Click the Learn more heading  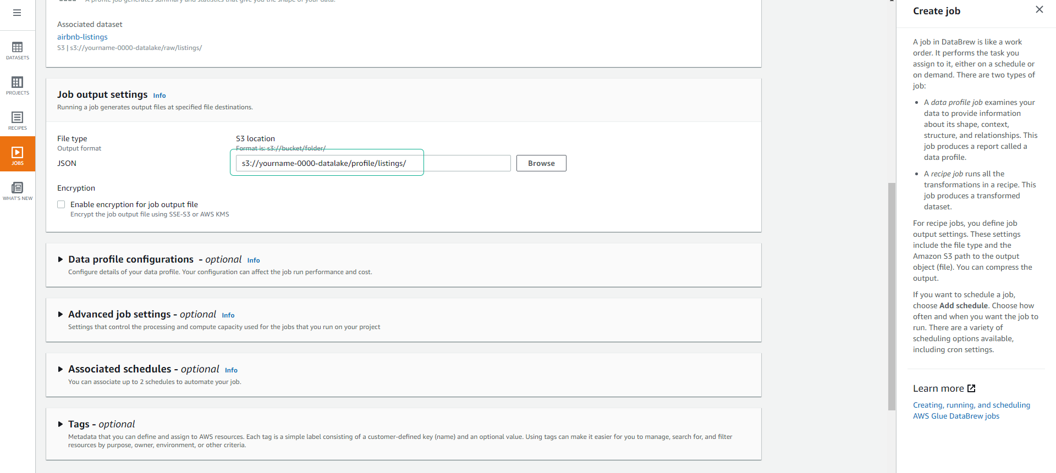pyautogui.click(x=938, y=388)
